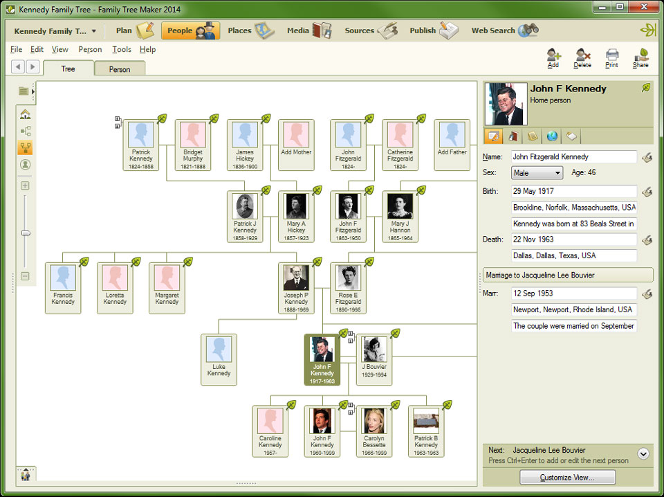Switch to the Tree tab

coord(68,69)
